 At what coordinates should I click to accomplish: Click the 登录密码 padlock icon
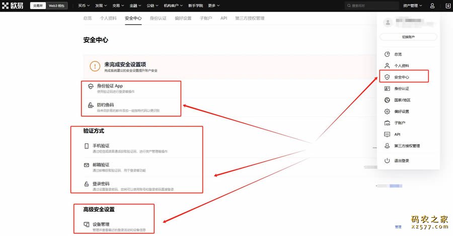pos(87,184)
